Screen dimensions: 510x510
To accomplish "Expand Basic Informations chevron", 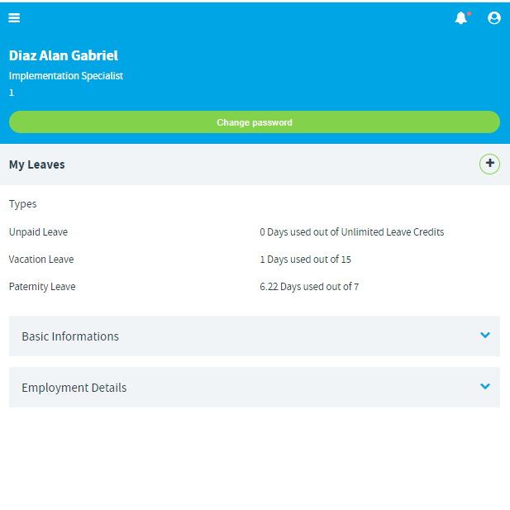I will [485, 335].
